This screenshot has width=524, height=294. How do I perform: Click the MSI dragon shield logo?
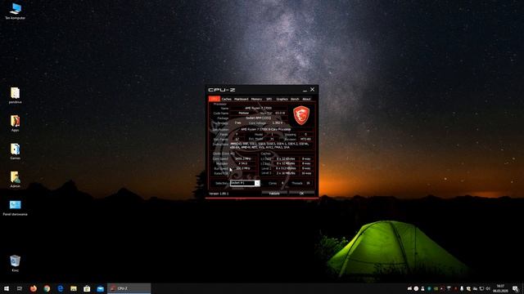[301, 116]
